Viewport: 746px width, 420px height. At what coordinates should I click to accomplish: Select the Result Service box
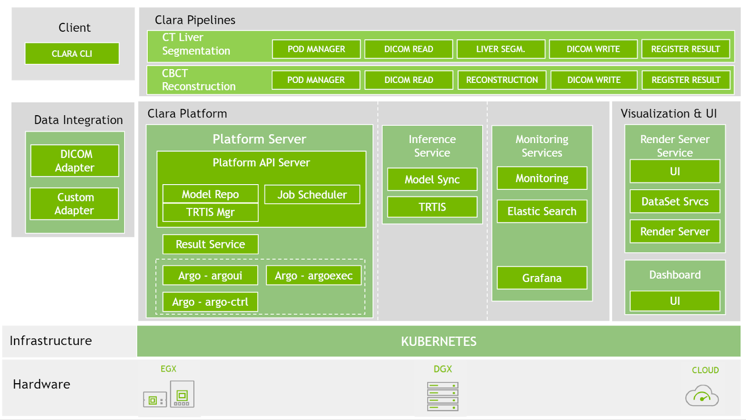point(210,244)
